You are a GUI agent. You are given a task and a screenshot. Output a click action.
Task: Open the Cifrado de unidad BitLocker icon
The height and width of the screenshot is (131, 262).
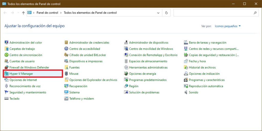point(66,55)
